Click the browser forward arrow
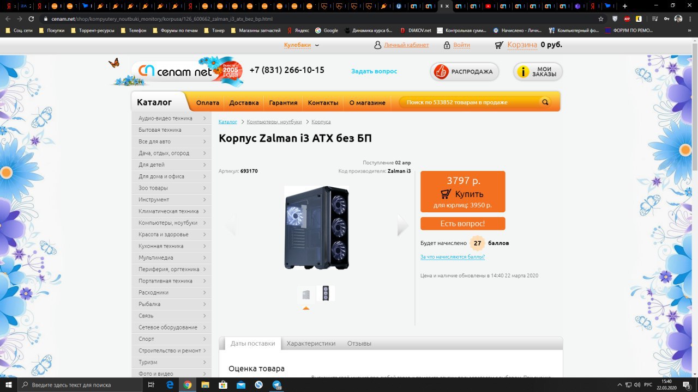698x392 pixels. [x=20, y=19]
